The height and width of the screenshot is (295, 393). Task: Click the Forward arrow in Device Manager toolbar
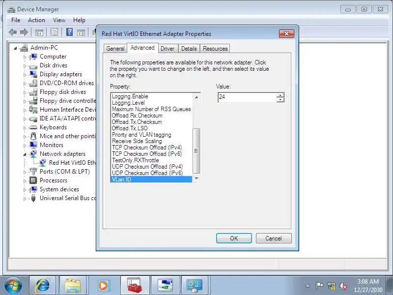24,32
